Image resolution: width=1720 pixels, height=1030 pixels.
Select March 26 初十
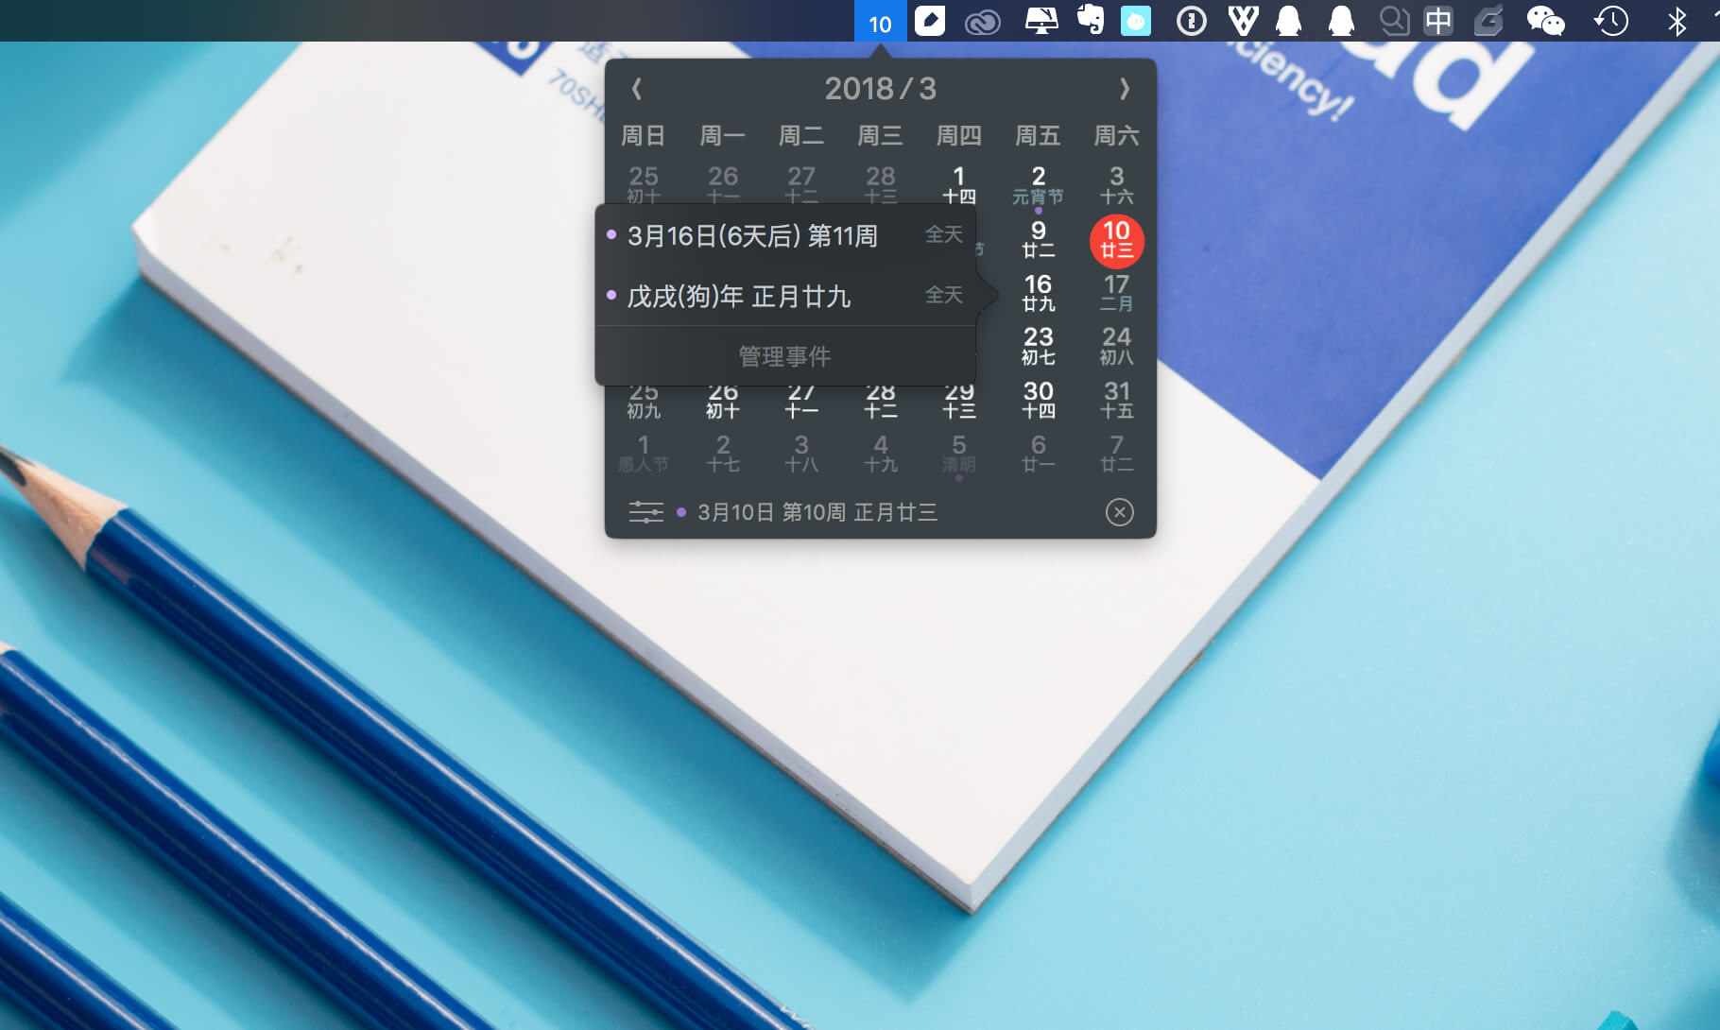click(723, 403)
